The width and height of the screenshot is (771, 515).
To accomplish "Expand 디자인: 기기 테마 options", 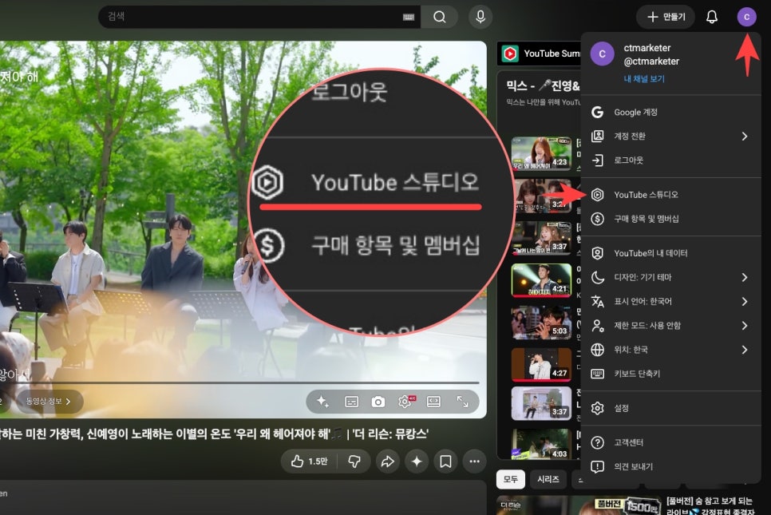I will pyautogui.click(x=670, y=277).
